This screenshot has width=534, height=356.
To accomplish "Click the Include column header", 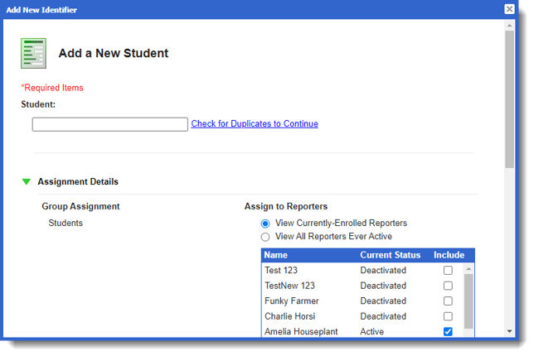I will pos(449,255).
